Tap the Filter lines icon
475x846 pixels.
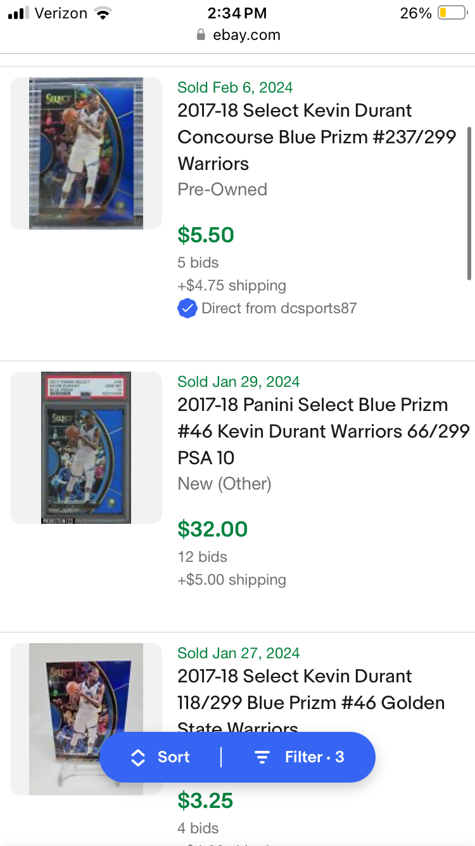click(x=262, y=757)
